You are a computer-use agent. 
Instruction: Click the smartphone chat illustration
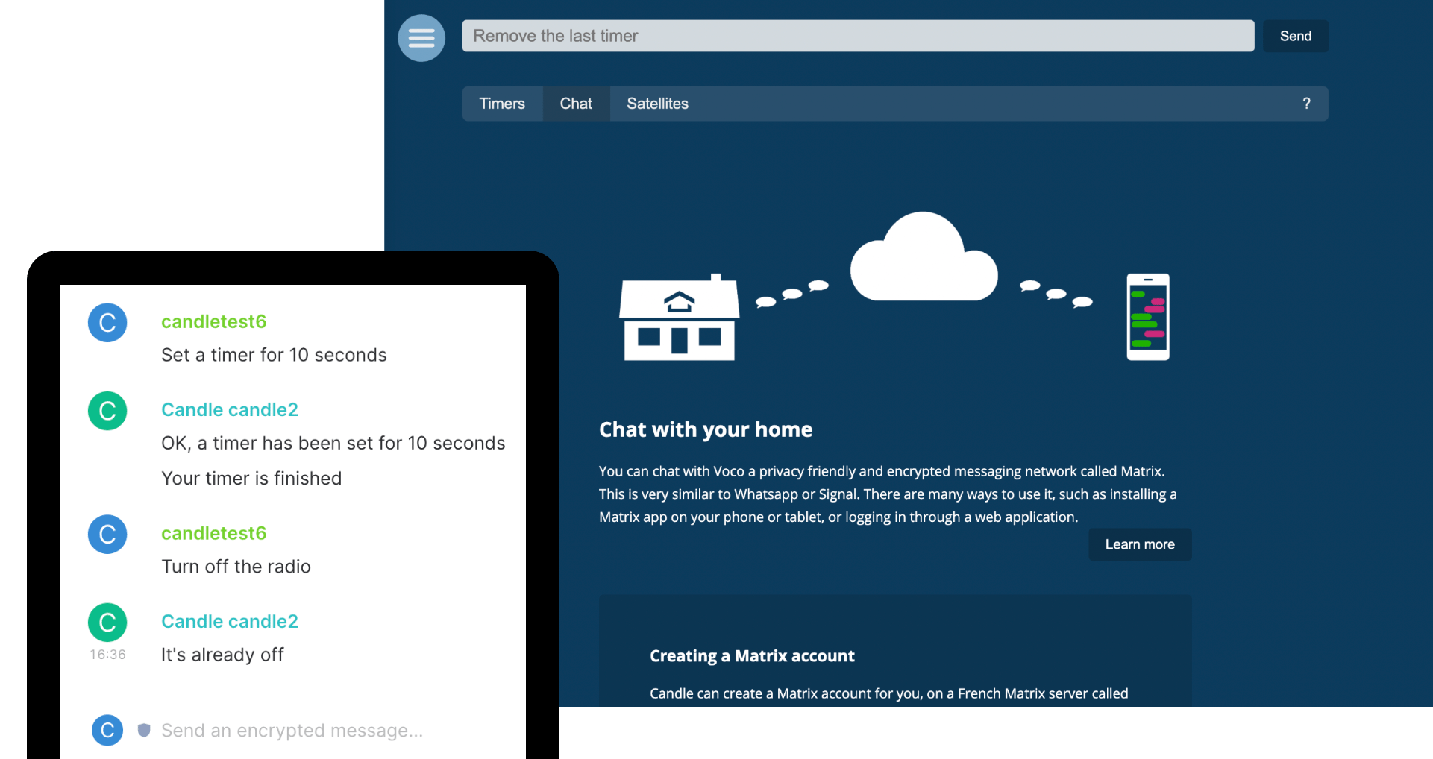pyautogui.click(x=1147, y=317)
